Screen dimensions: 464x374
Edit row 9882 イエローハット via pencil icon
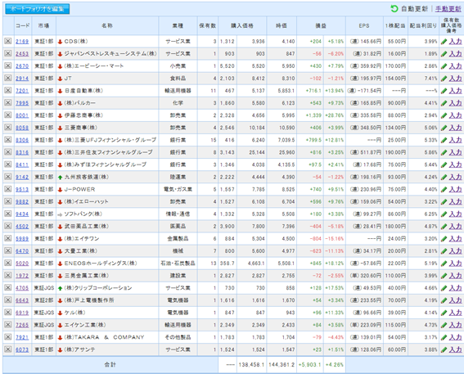tap(444, 202)
